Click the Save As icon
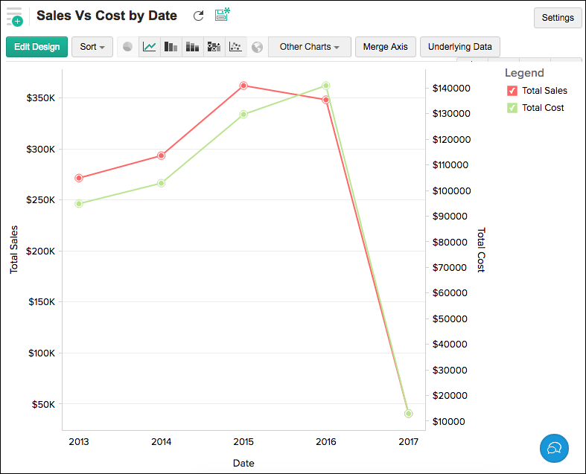The height and width of the screenshot is (474, 586). pyautogui.click(x=222, y=15)
